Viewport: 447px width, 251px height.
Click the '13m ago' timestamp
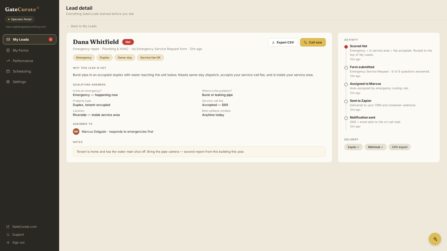click(355, 76)
